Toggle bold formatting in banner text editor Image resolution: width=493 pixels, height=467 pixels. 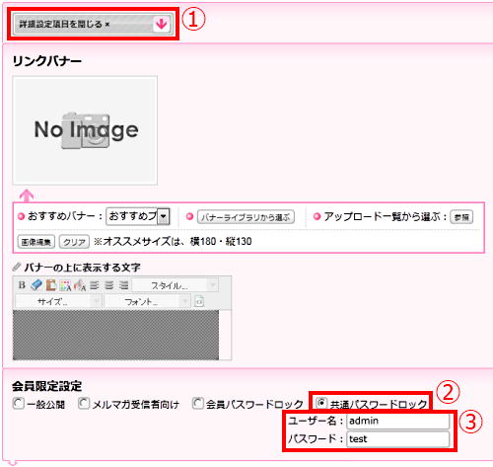click(22, 285)
